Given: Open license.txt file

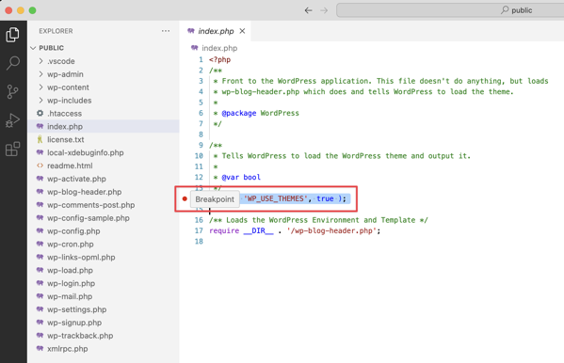Looking at the screenshot, I should tap(104, 139).
